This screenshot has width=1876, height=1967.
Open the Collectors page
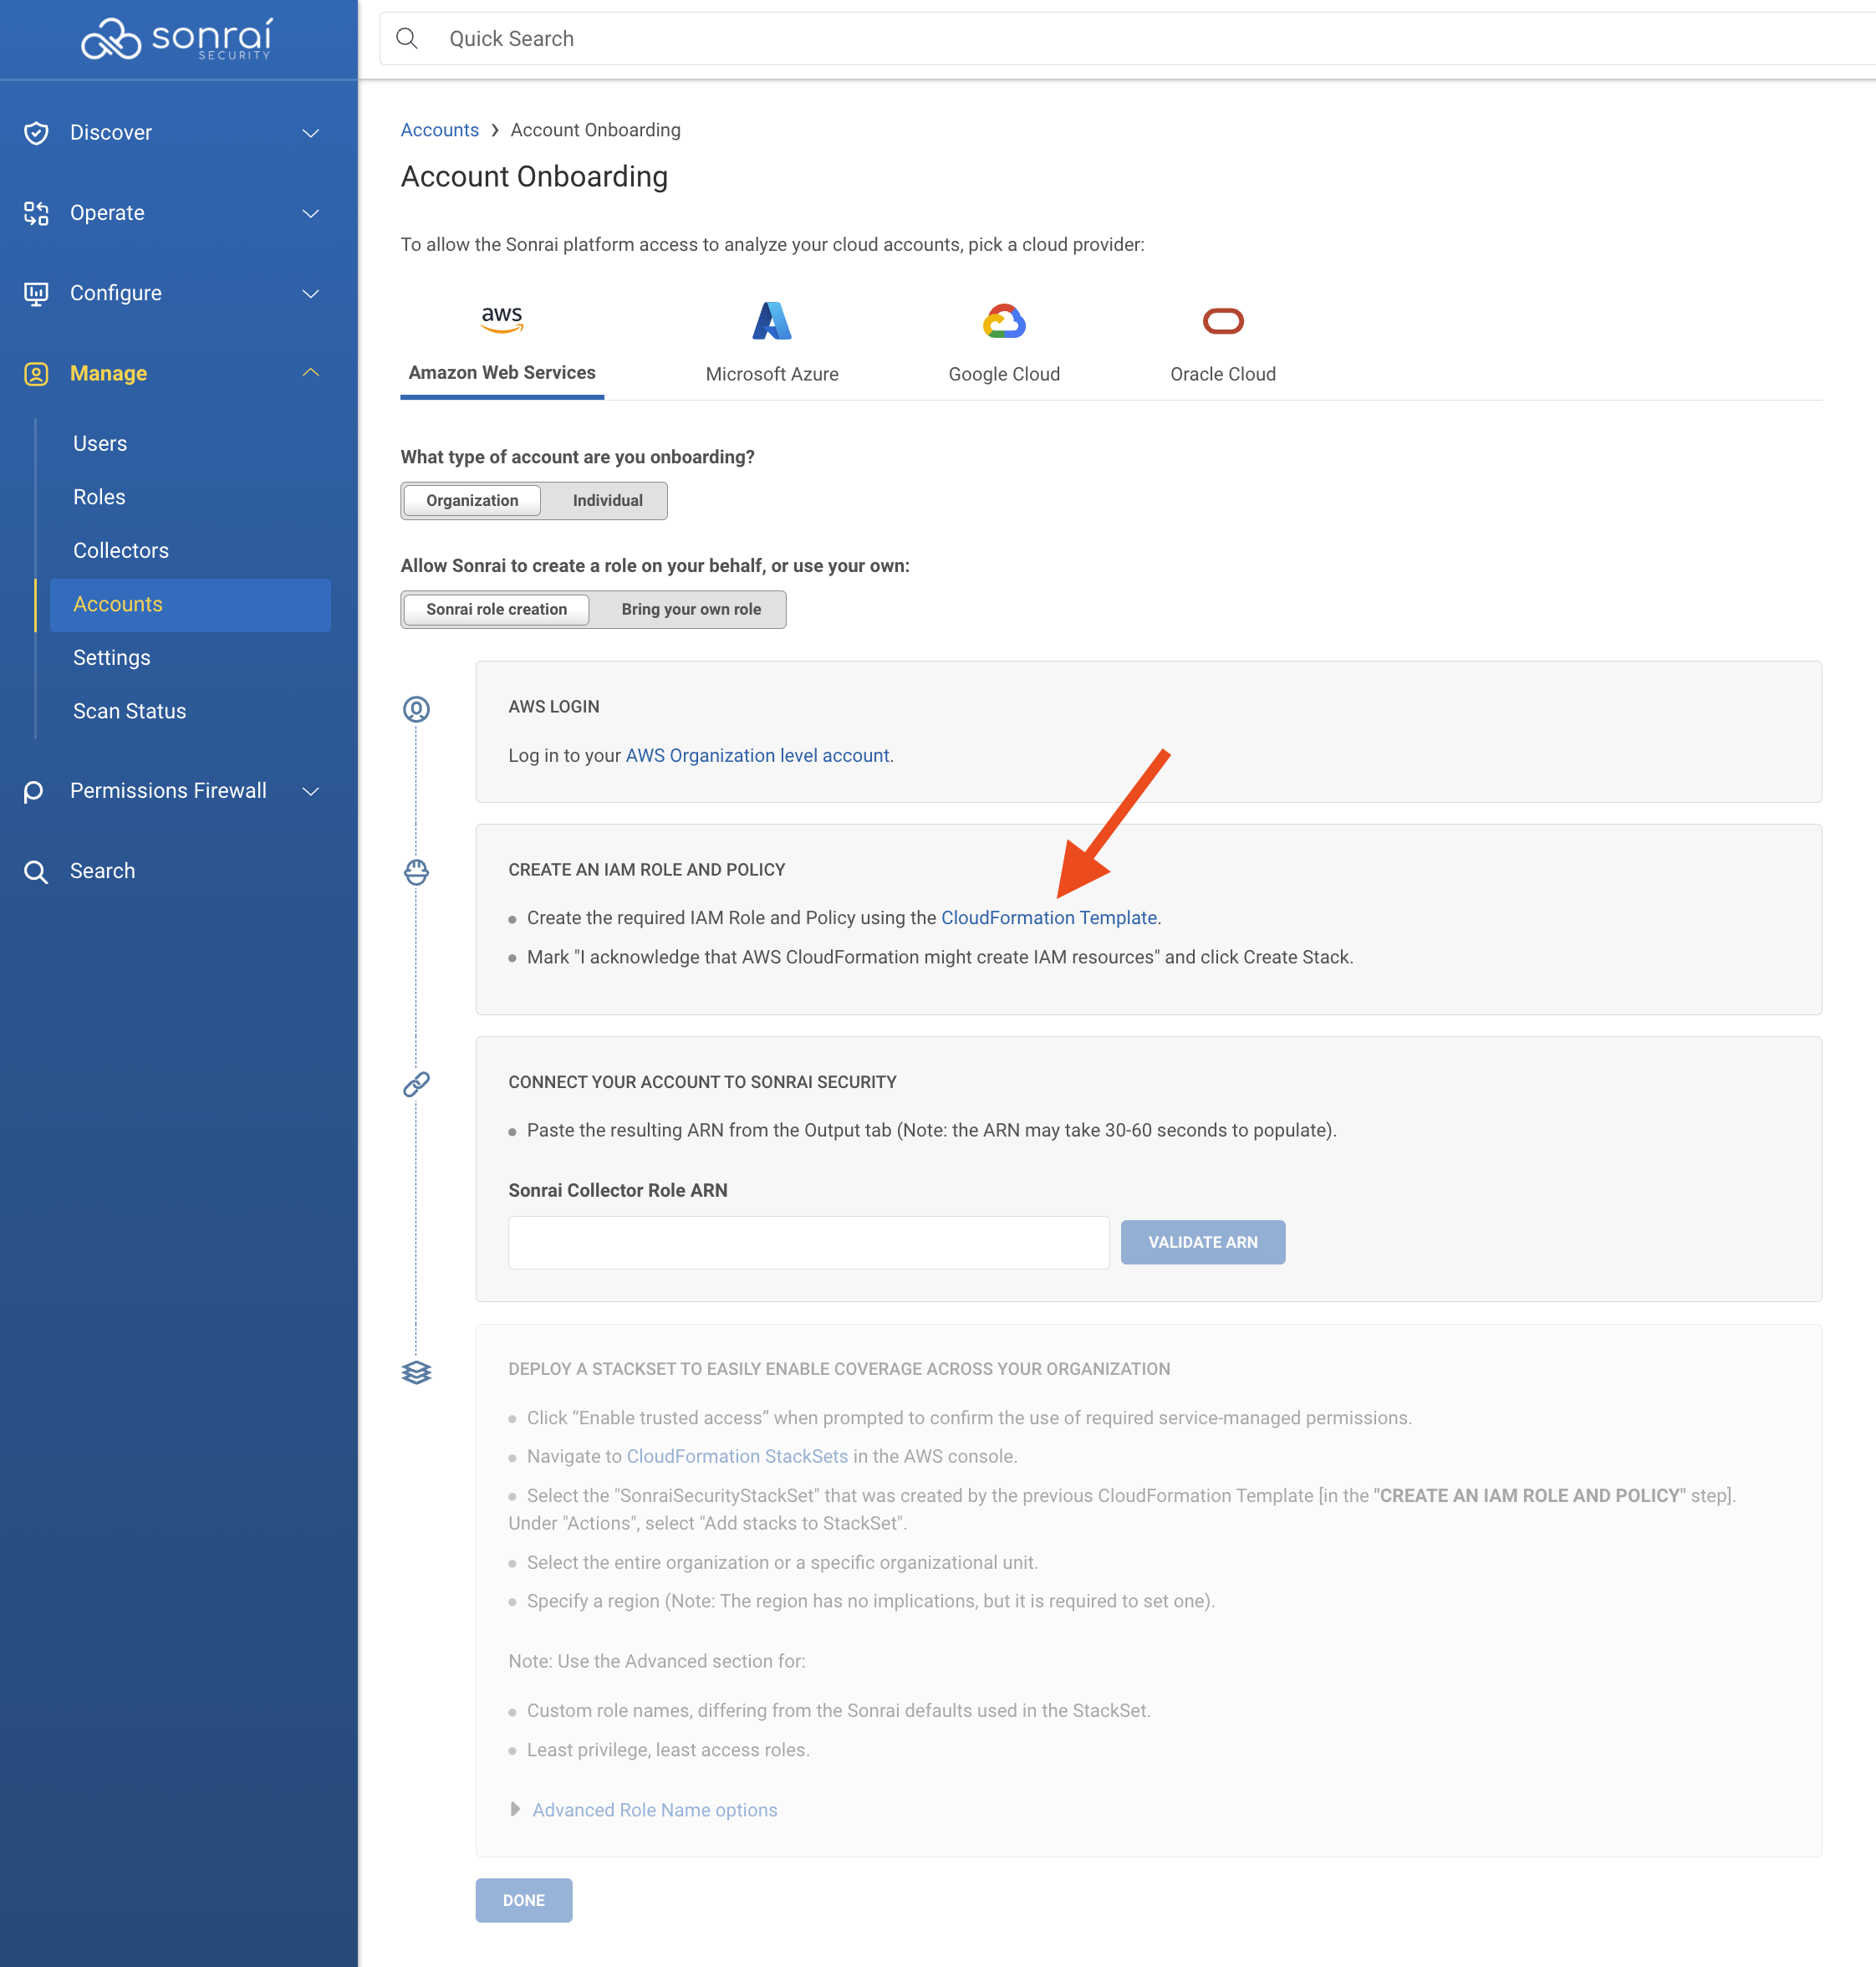[121, 550]
